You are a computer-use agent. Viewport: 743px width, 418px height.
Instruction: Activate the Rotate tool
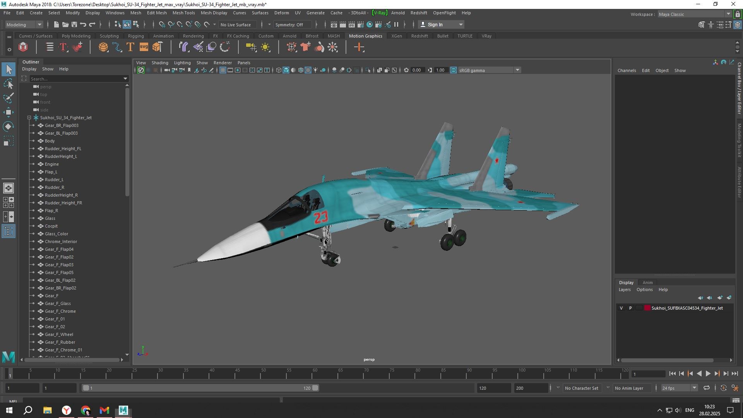click(9, 127)
